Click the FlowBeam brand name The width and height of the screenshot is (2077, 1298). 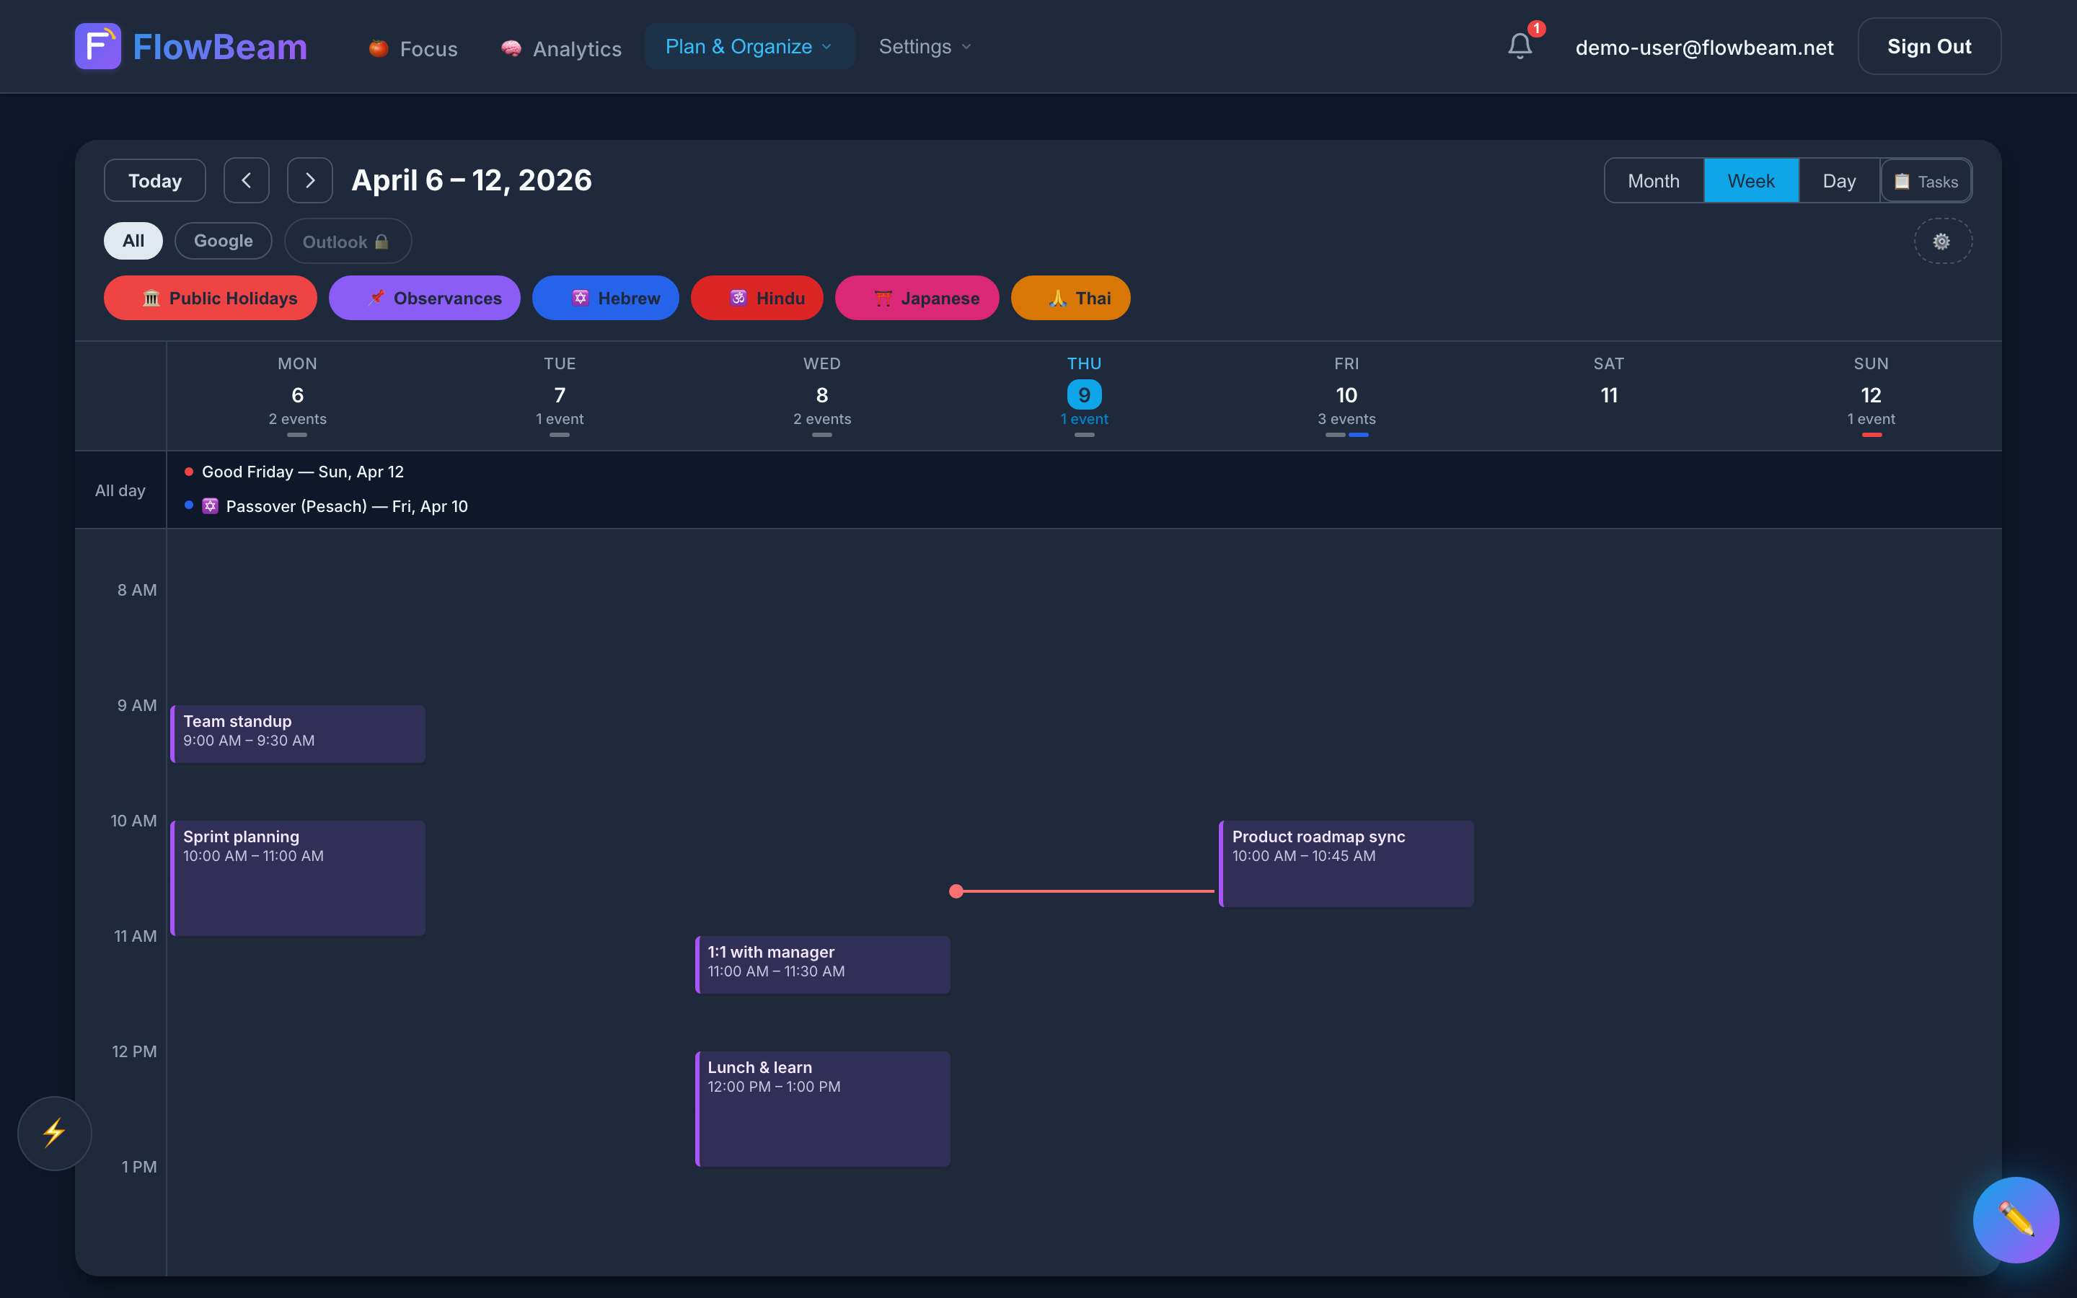(x=220, y=46)
